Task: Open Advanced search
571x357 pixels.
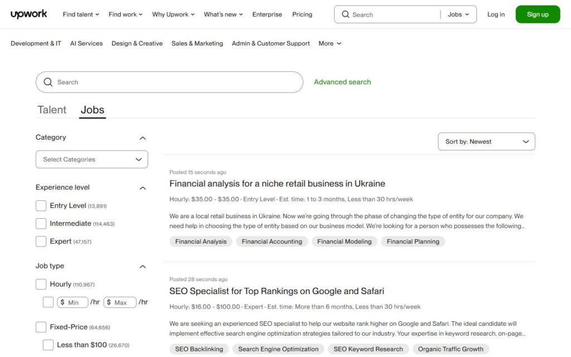Action: click(x=342, y=82)
